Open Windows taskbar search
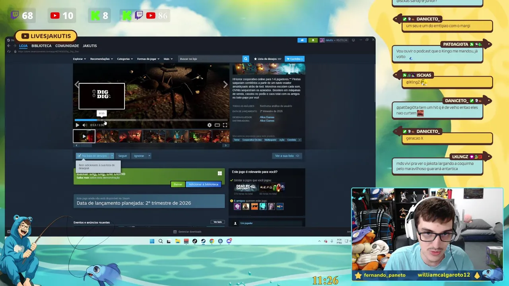 [161, 241]
